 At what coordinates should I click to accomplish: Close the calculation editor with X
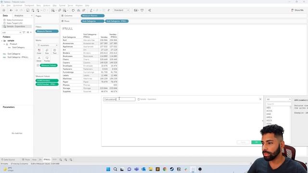260,99
